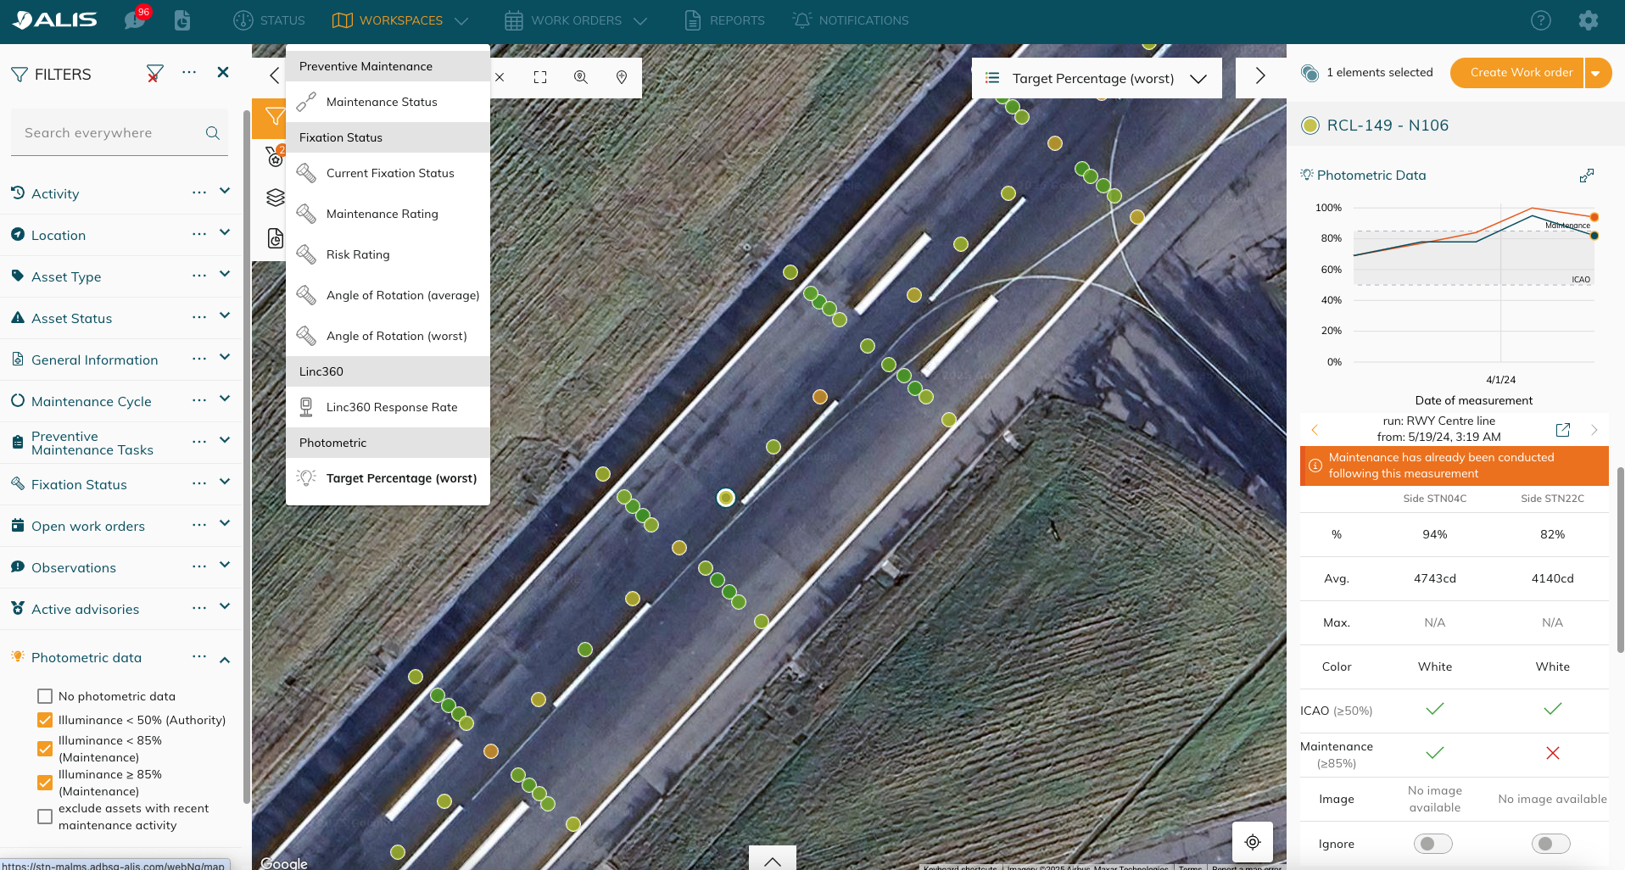
Task: Open the Create Work order dropdown arrow
Action: click(1596, 73)
